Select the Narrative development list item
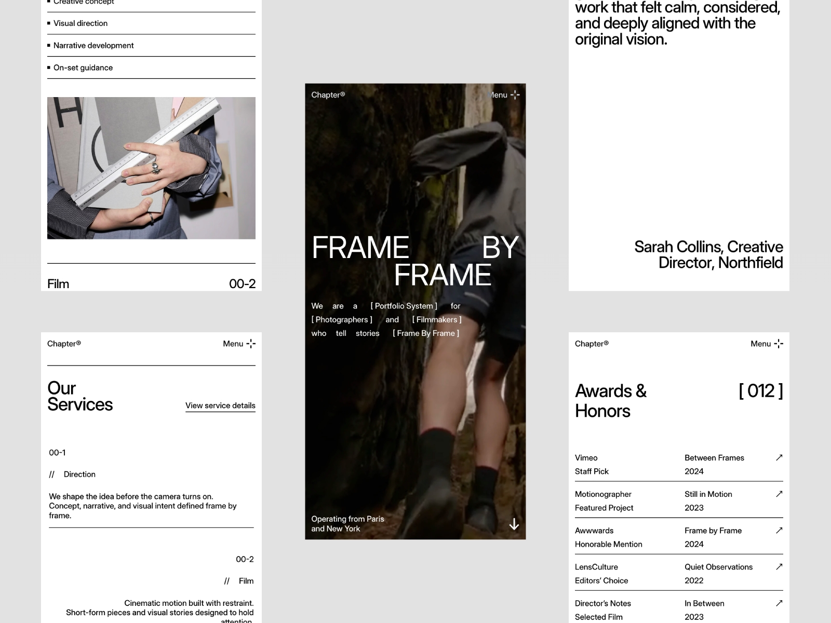This screenshot has height=623, width=831. 93,45
